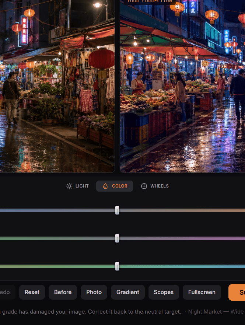
Task: Click the 'Night Market' scene name text
Action: [205, 312]
